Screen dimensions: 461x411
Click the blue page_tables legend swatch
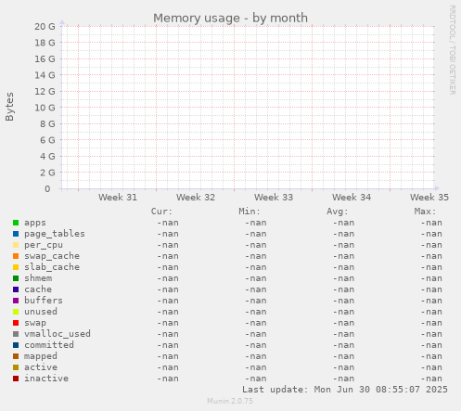(x=16, y=234)
